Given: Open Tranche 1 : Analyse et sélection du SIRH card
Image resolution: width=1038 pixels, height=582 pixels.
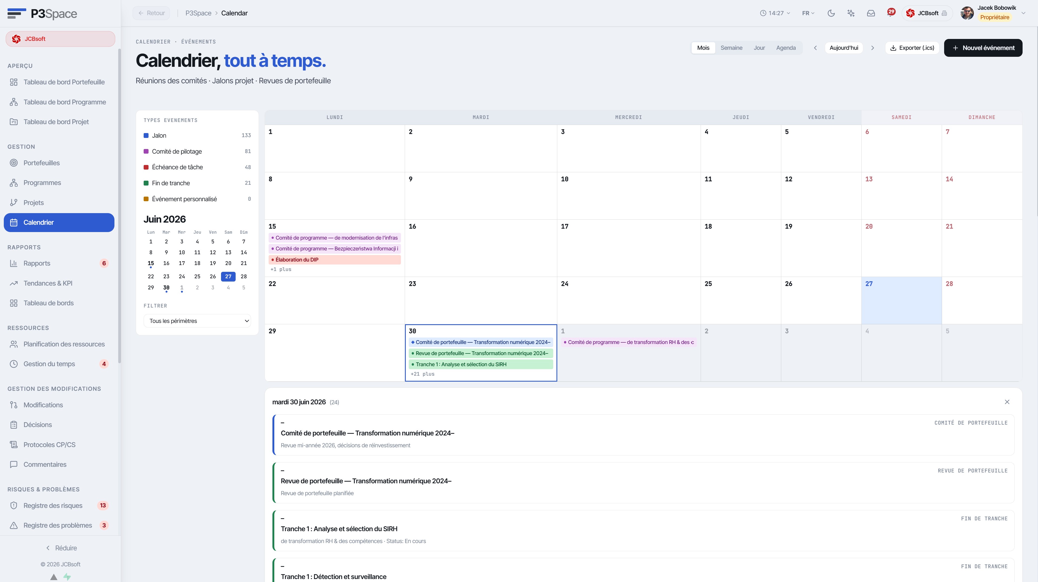Looking at the screenshot, I should pos(643,531).
